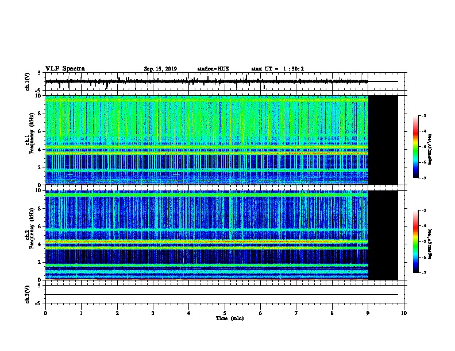Click the "8" kHz tick on ch.1 spectrogram
The width and height of the screenshot is (455, 351).
[40, 114]
